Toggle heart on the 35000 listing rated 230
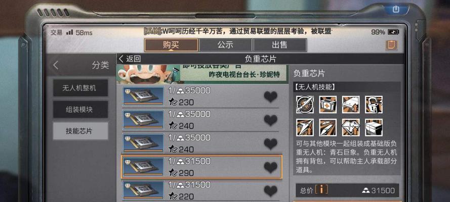The image size is (450, 202). coord(271,97)
